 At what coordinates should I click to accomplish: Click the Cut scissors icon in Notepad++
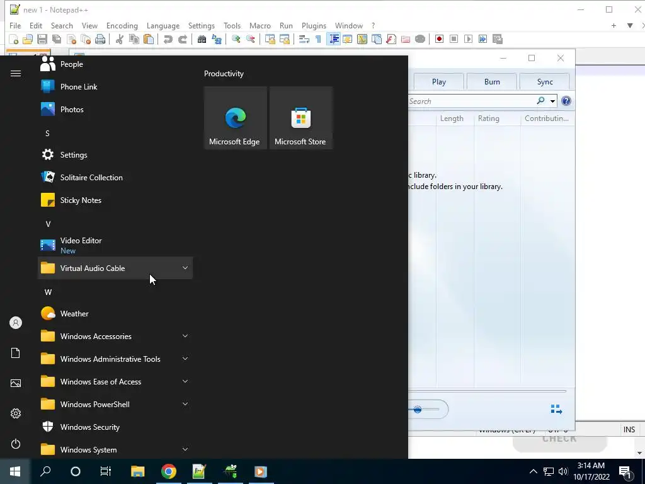click(x=119, y=39)
